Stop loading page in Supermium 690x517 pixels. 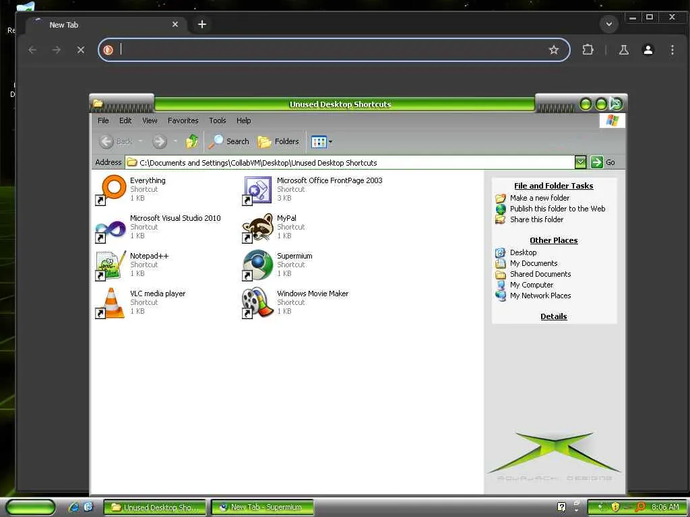[81, 50]
